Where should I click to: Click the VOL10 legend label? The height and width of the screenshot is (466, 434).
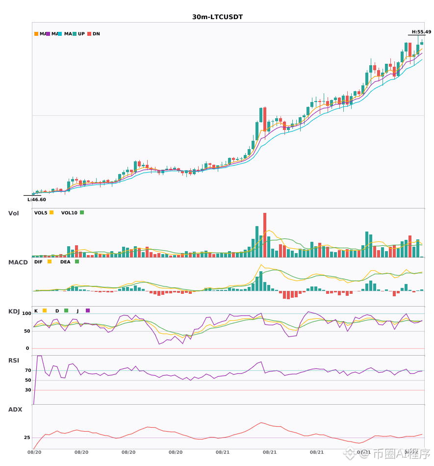pyautogui.click(x=69, y=213)
